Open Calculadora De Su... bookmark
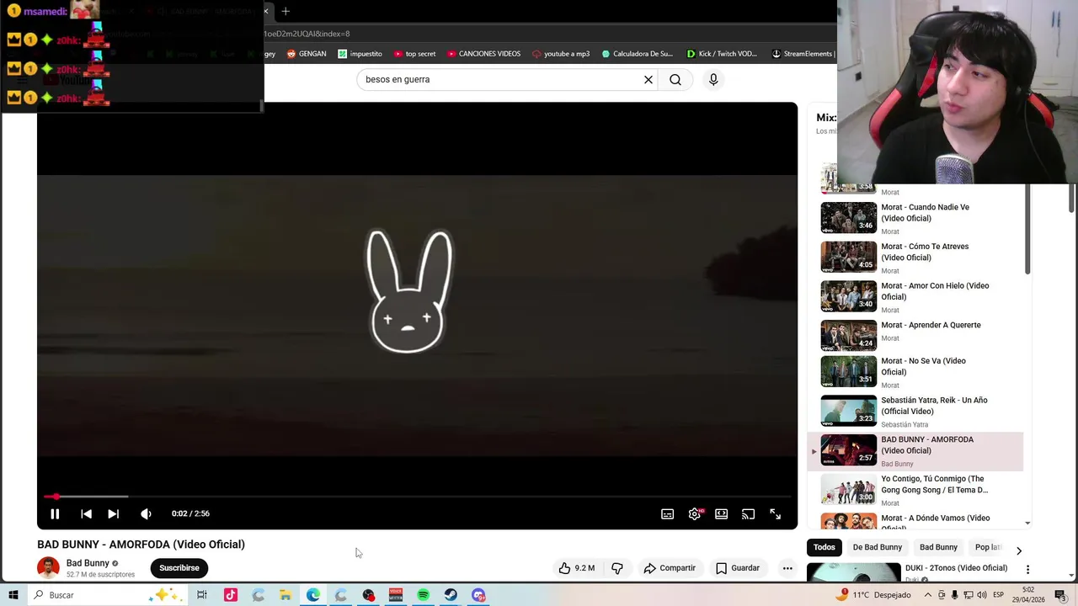 click(638, 54)
